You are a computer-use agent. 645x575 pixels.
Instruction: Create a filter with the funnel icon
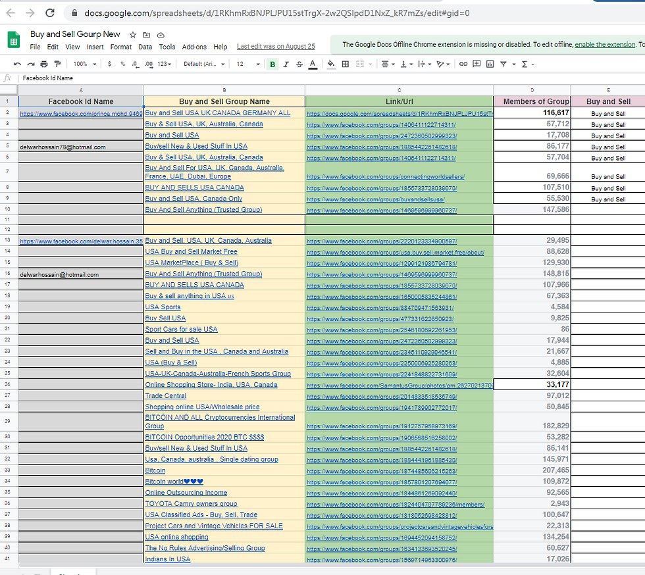(503, 64)
